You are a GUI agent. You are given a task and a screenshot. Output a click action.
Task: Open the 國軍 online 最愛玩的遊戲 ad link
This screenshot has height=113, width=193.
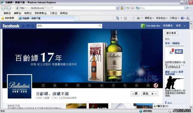(174, 73)
